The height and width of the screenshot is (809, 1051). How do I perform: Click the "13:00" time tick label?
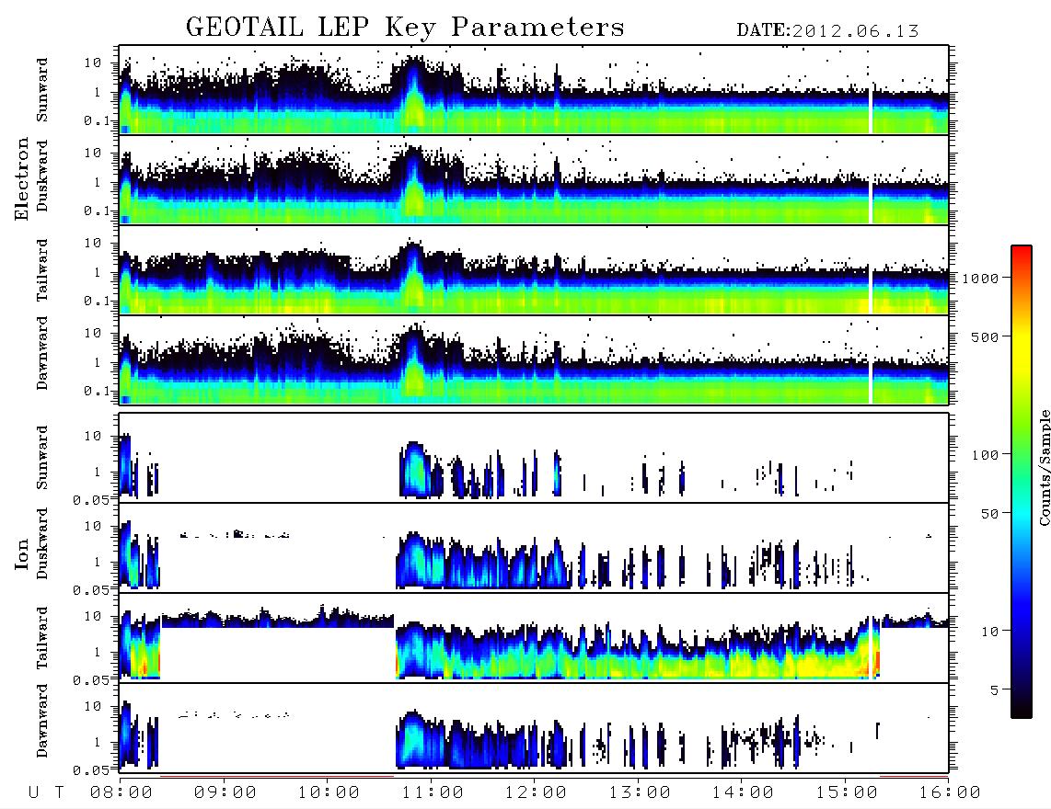[640, 793]
